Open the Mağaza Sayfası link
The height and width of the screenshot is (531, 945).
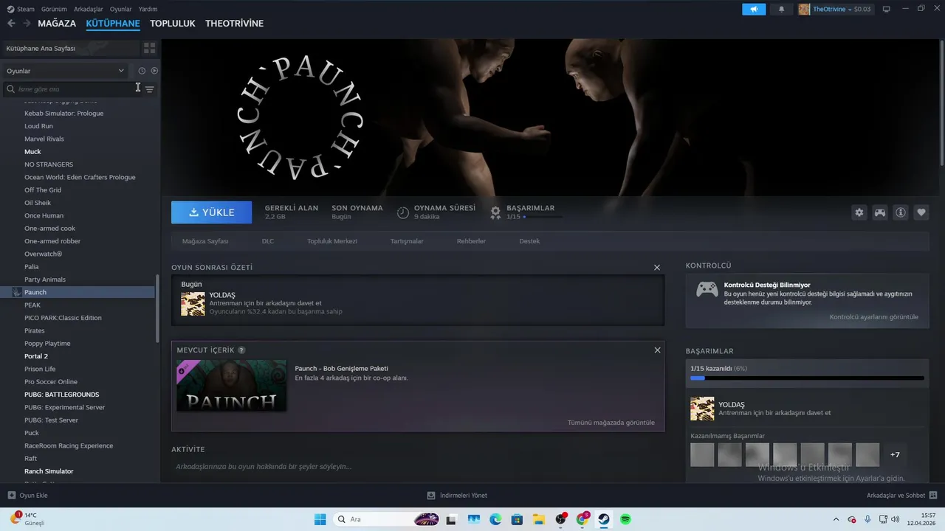coord(205,241)
